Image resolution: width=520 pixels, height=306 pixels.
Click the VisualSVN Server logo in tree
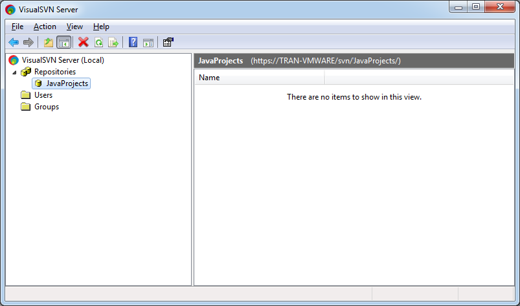(14, 60)
